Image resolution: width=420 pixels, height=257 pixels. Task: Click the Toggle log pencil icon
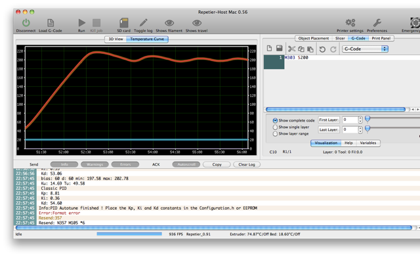click(x=143, y=23)
